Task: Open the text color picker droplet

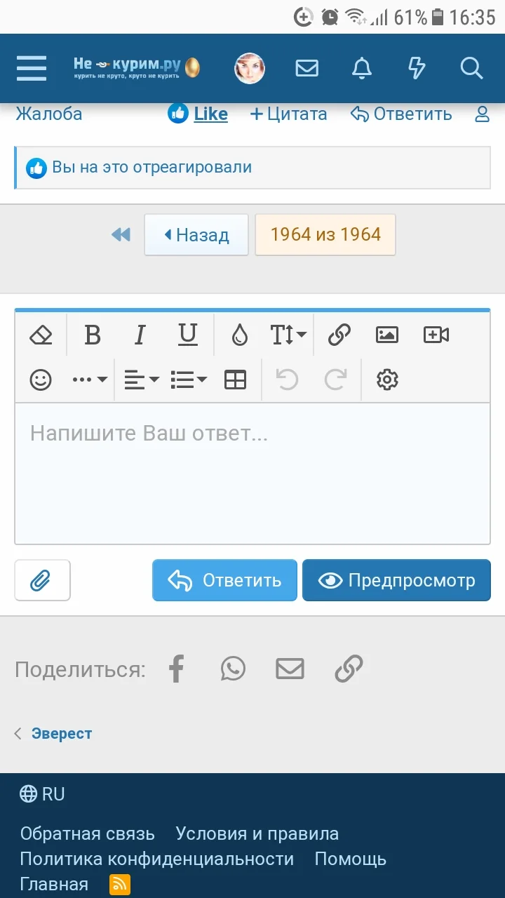Action: (240, 335)
